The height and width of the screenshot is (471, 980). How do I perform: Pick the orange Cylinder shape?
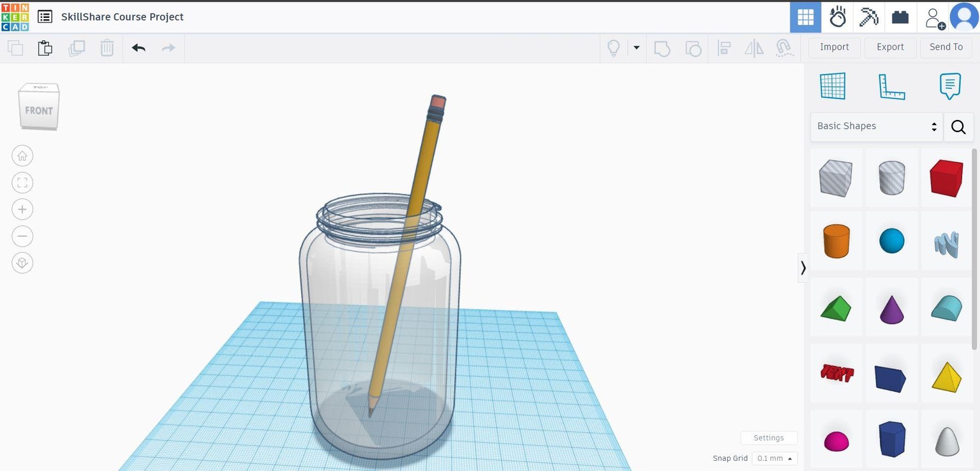click(x=836, y=241)
